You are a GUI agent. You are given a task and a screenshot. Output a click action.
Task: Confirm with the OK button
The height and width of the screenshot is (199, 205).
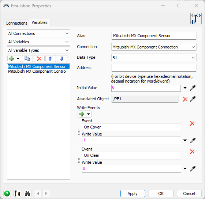pos(161,193)
